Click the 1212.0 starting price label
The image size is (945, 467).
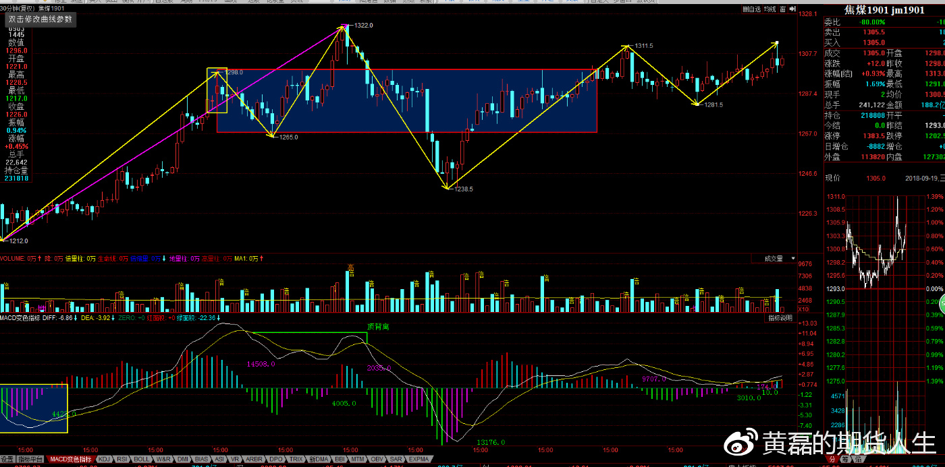tap(18, 241)
